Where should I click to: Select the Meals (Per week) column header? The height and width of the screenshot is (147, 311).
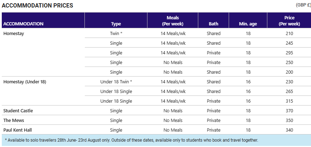173,21
